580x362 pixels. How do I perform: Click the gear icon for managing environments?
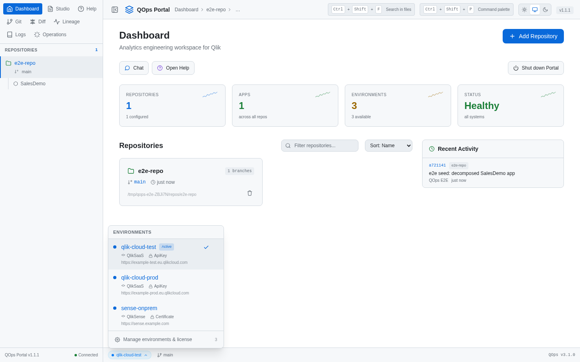click(117, 339)
